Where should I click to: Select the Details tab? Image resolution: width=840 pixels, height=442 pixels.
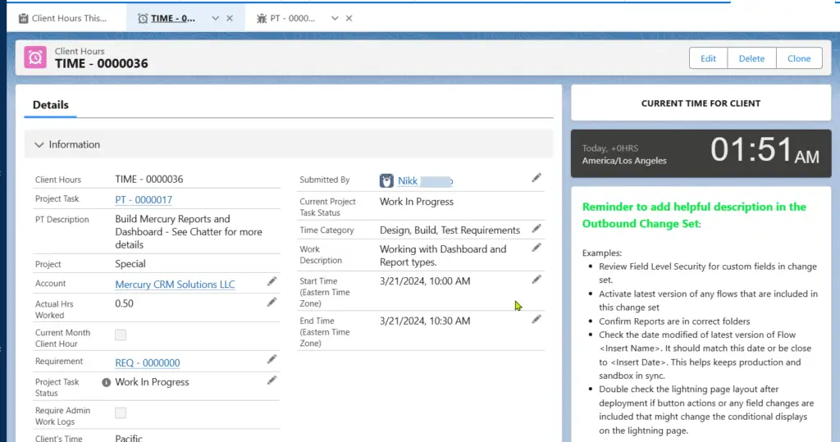tap(51, 105)
